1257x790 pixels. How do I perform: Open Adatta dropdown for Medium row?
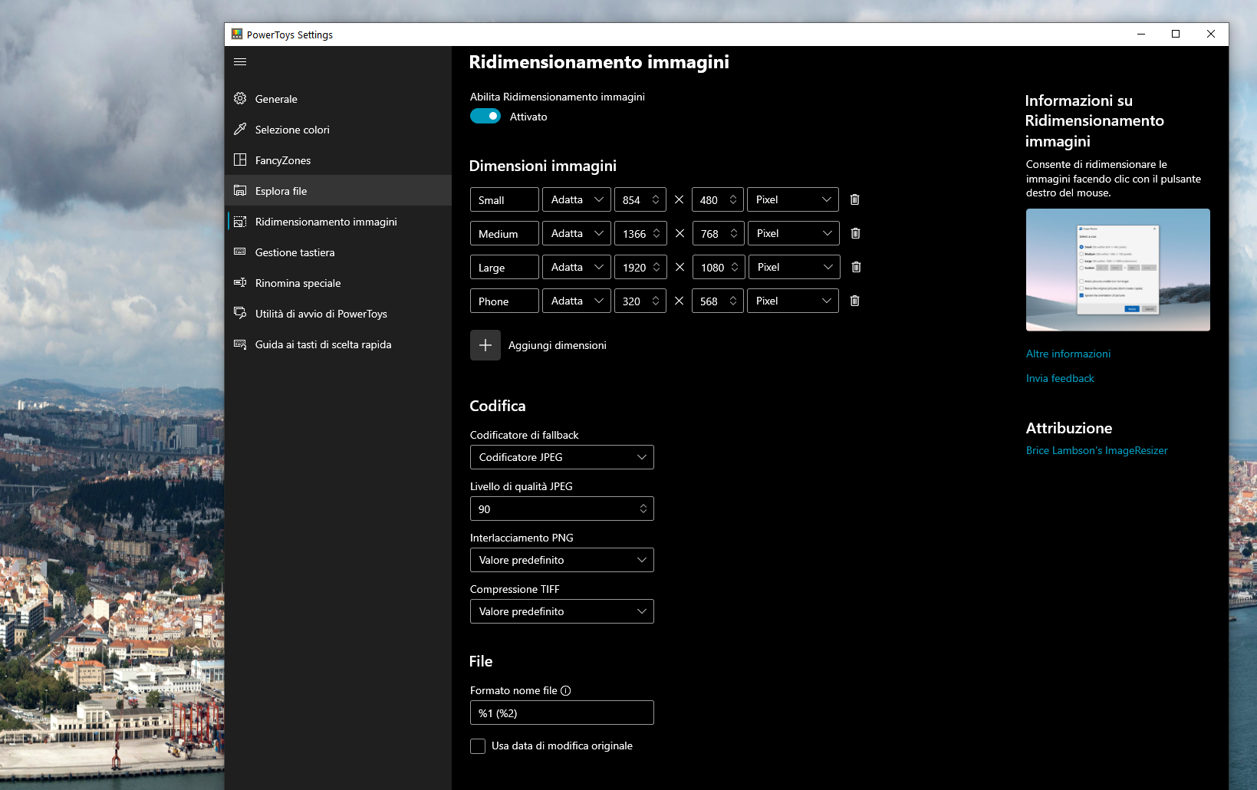(x=577, y=233)
